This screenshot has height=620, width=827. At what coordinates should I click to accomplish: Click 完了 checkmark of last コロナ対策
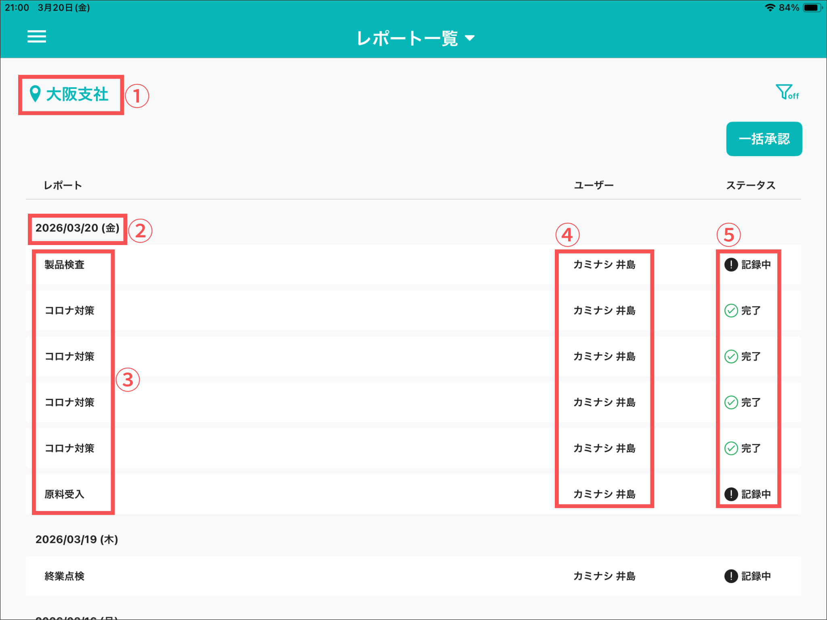(x=731, y=448)
